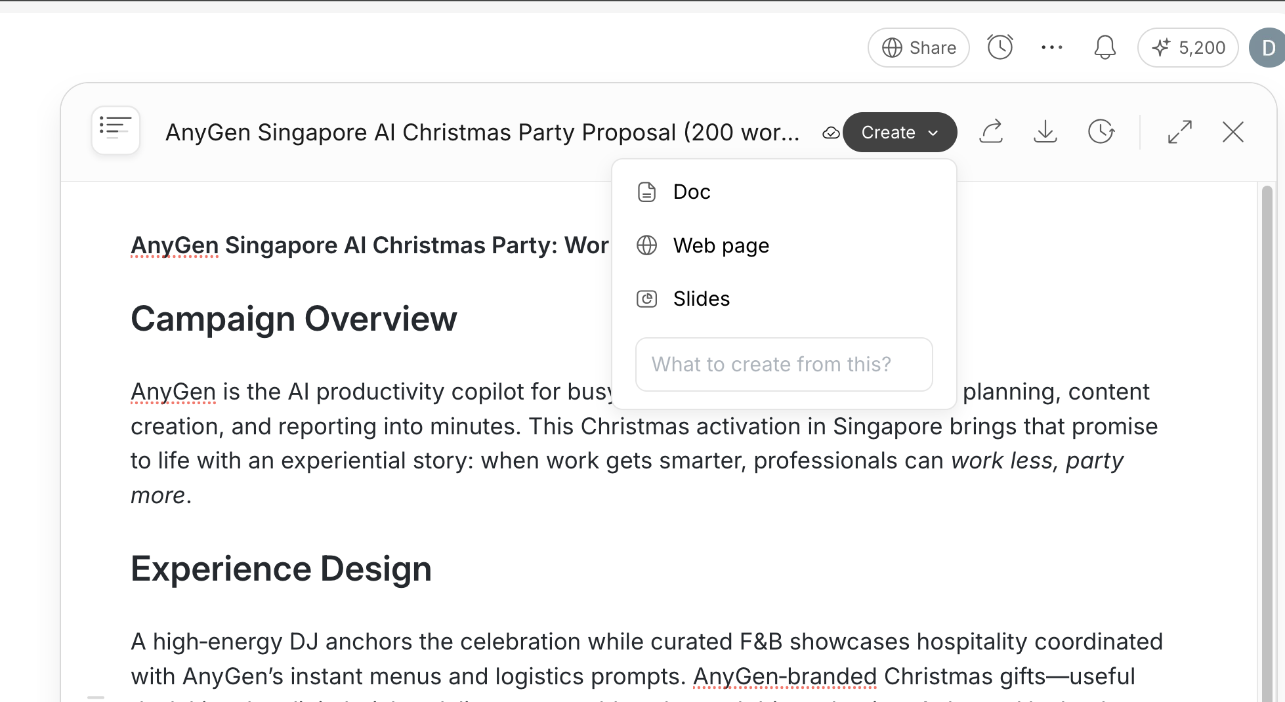
Task: Collapse the Create dropdown button
Action: click(x=899, y=133)
